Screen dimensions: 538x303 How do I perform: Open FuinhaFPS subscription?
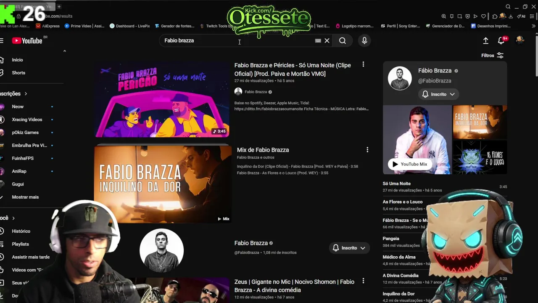pyautogui.click(x=23, y=158)
